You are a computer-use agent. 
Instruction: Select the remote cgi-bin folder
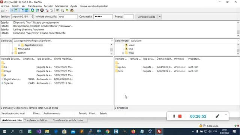pos(122,67)
